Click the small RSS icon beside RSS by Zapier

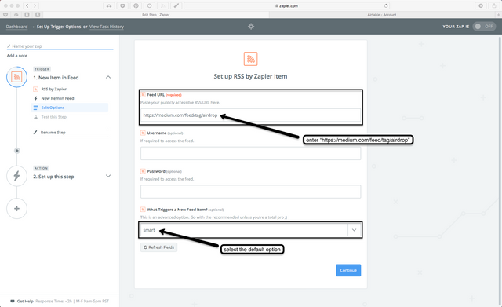(x=35, y=89)
